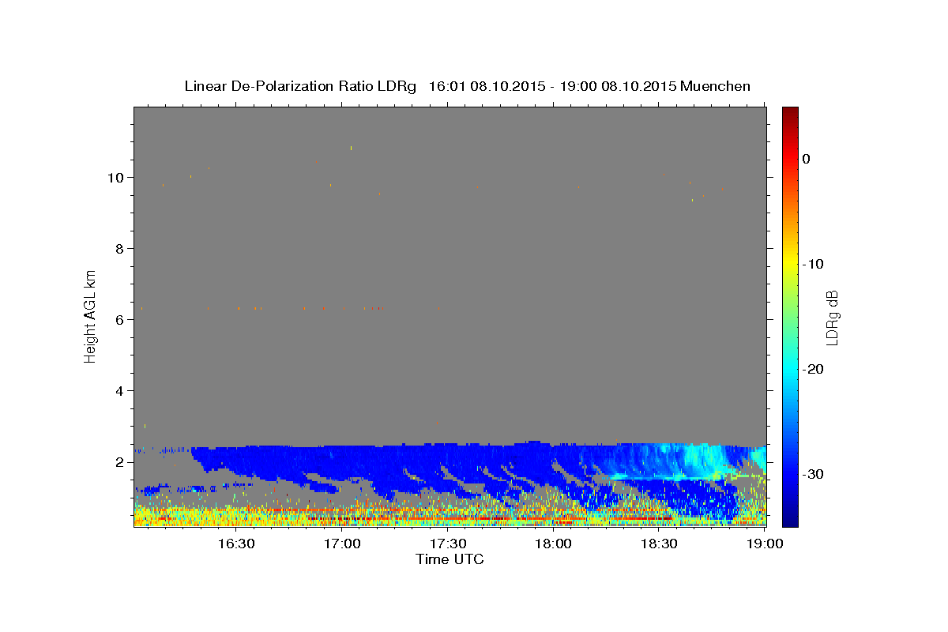This screenshot has width=948, height=632.
Task: Click the dark blue bottom of colorbar
Action: (x=790, y=517)
